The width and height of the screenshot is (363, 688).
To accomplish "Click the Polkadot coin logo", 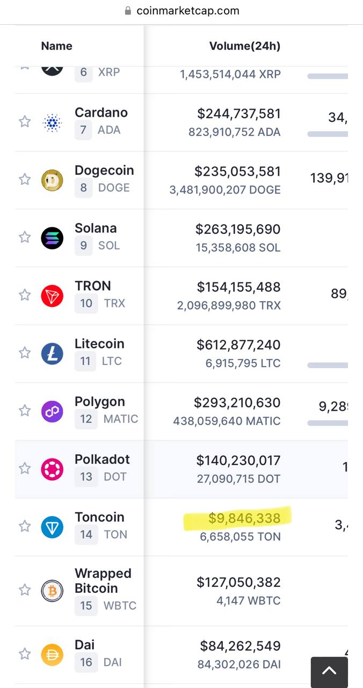I will coord(52,469).
